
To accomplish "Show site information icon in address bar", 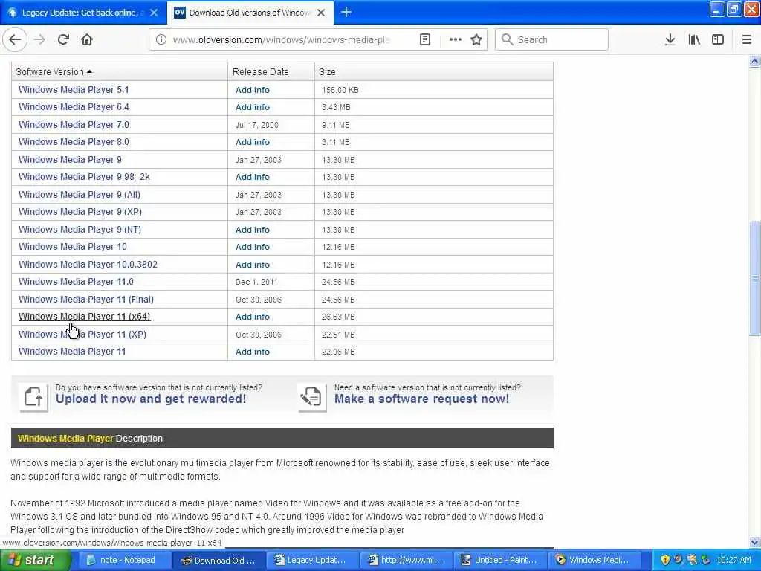I will click(x=161, y=40).
